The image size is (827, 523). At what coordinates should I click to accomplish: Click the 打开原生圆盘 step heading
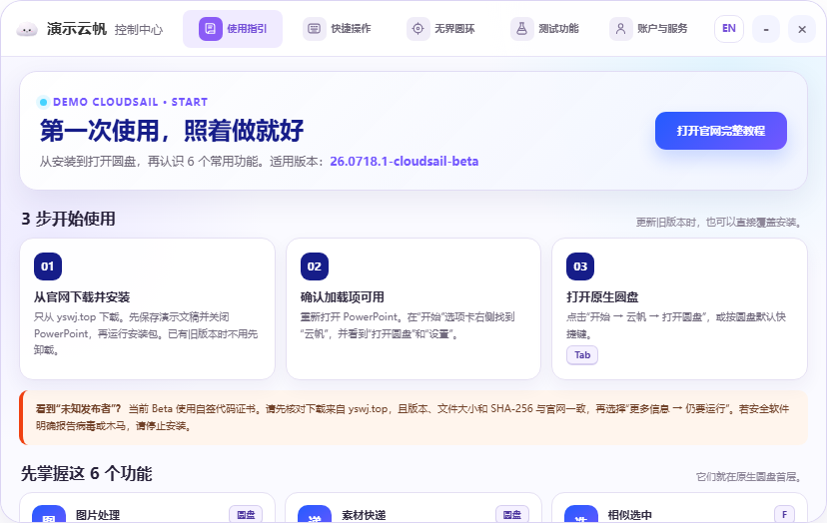(x=602, y=297)
